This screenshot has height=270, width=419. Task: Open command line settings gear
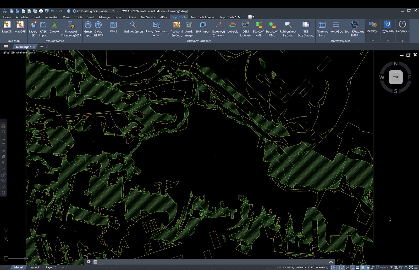click(89, 262)
